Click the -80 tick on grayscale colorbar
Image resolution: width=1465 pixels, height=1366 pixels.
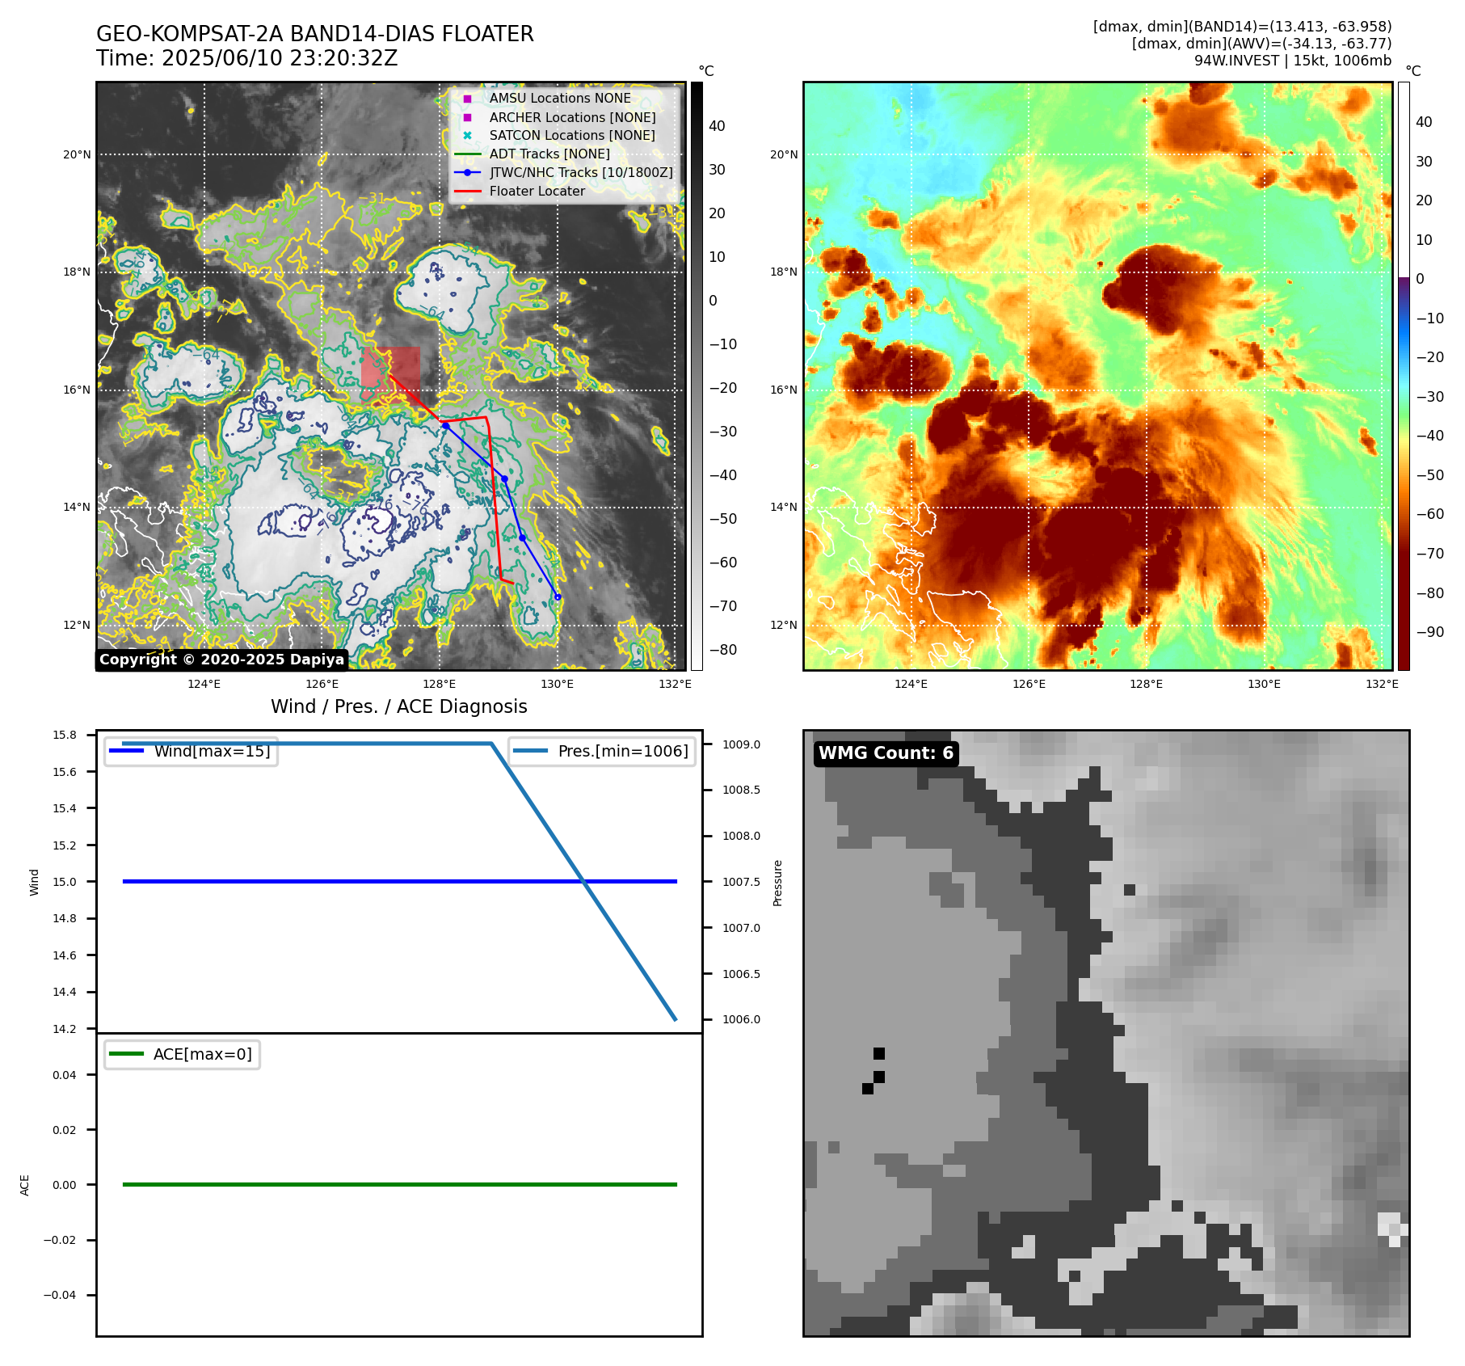point(723,650)
